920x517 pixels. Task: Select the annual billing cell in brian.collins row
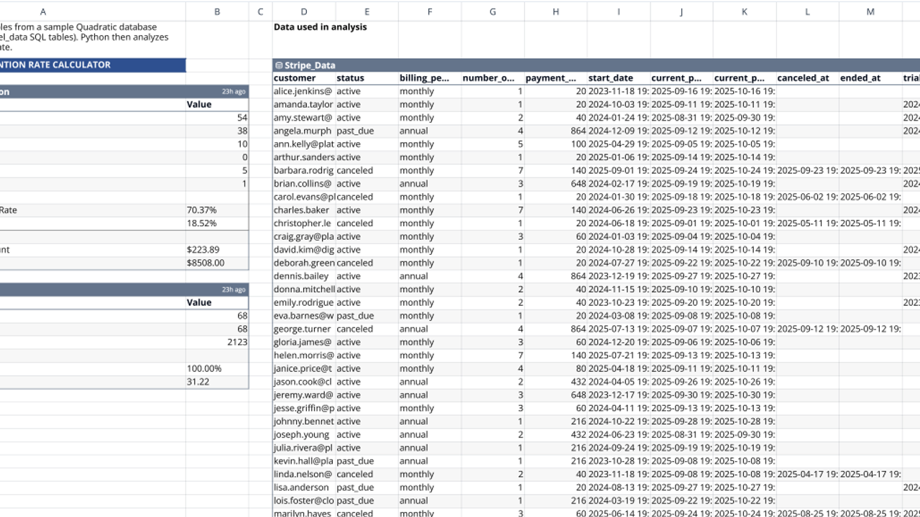click(430, 184)
